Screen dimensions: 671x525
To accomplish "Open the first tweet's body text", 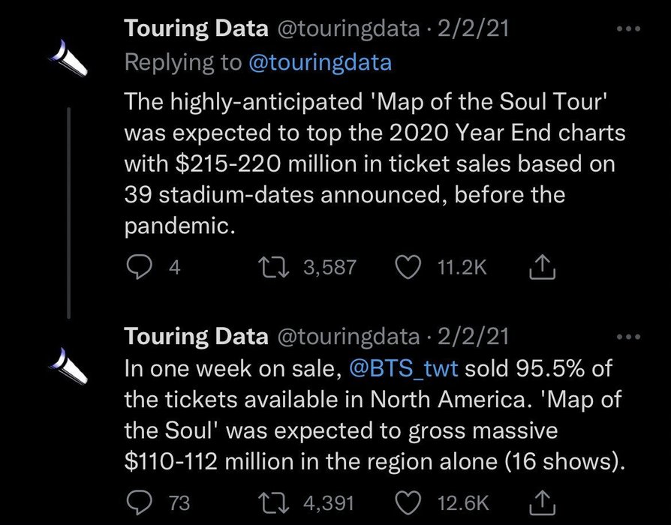I will click(375, 163).
